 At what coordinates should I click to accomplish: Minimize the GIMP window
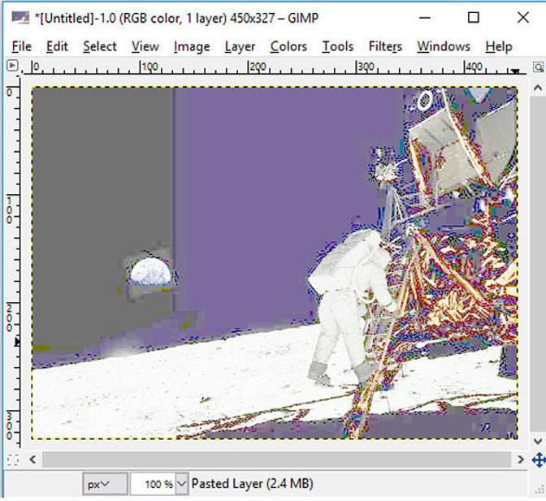coord(425,17)
